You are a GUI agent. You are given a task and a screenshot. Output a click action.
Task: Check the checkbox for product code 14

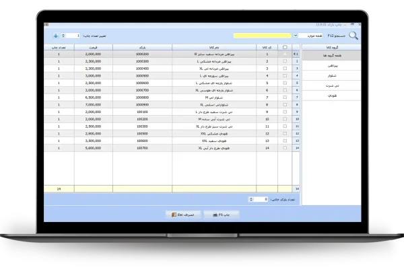pyautogui.click(x=285, y=148)
